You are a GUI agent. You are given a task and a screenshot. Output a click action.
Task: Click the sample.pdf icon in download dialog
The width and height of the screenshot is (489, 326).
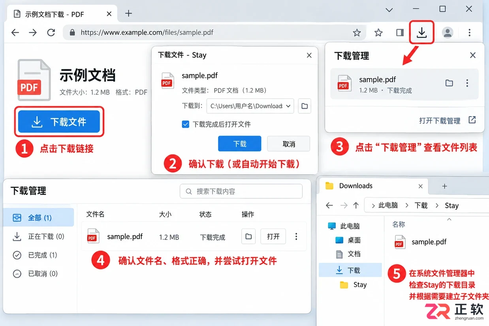[167, 80]
